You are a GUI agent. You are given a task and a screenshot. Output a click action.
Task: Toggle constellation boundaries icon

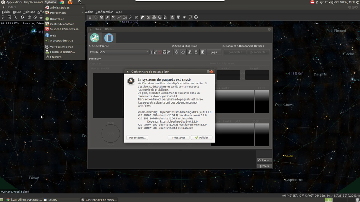136,17
